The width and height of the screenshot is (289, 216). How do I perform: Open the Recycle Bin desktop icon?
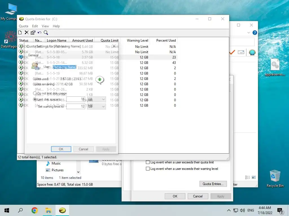point(275,179)
